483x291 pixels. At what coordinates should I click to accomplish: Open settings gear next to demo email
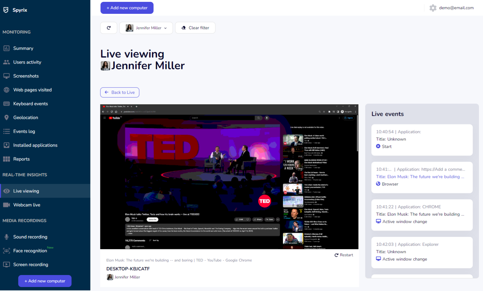click(433, 8)
